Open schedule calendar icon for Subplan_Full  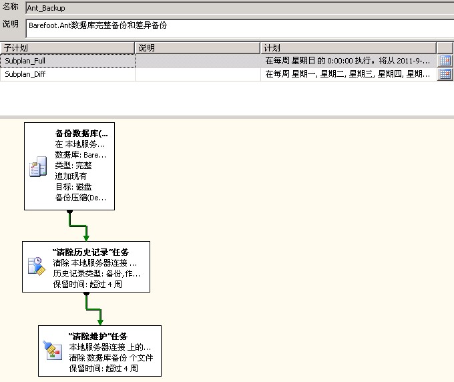click(x=445, y=61)
